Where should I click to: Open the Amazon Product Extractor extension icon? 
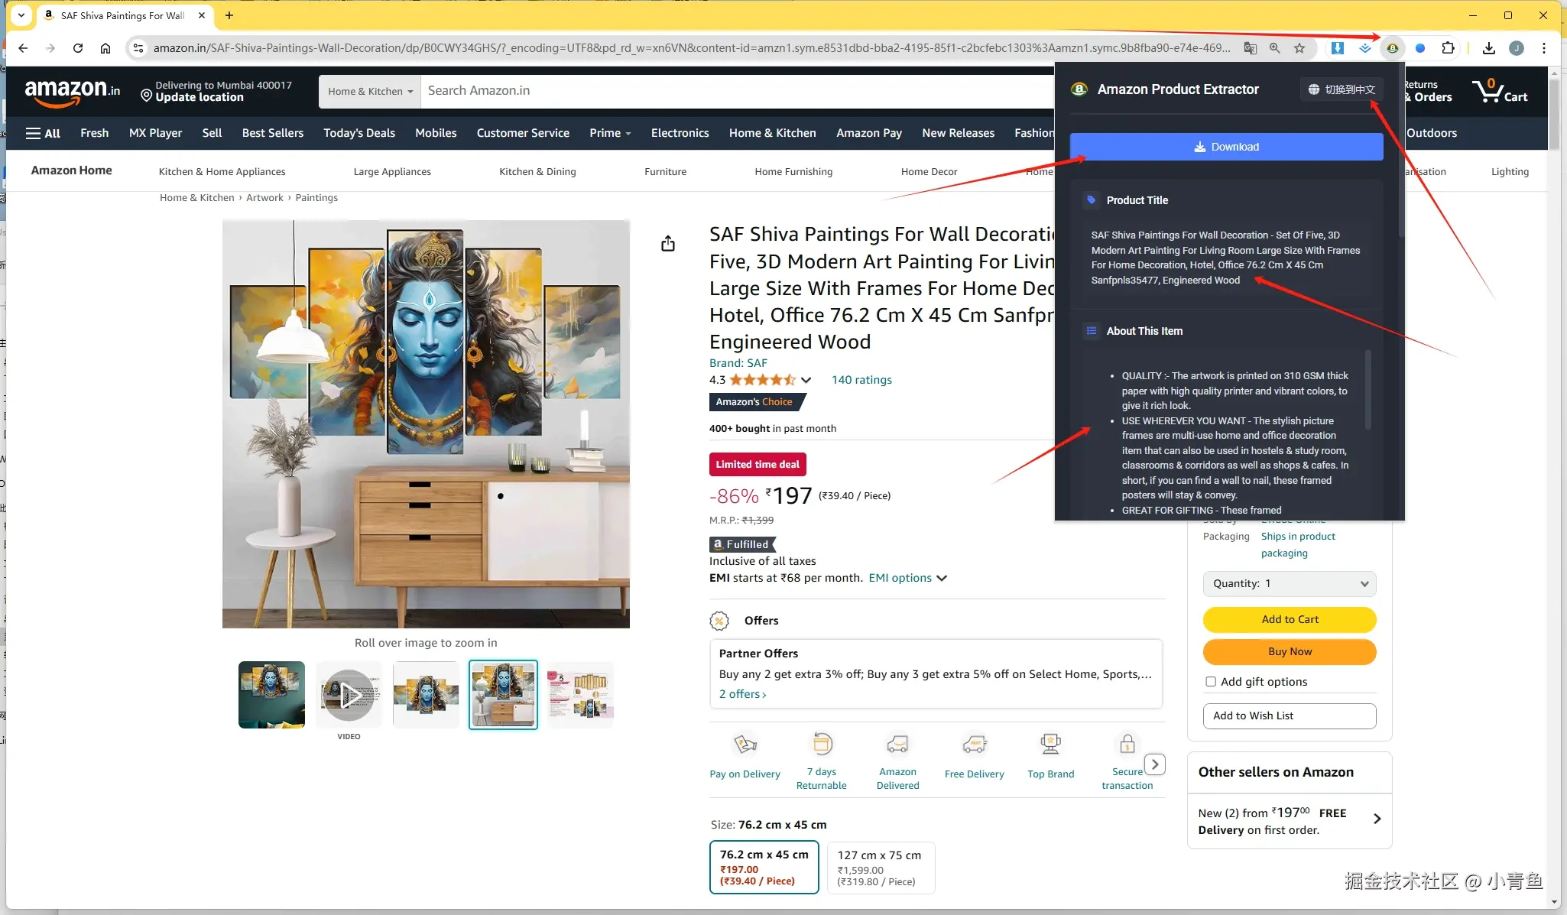click(x=1393, y=48)
